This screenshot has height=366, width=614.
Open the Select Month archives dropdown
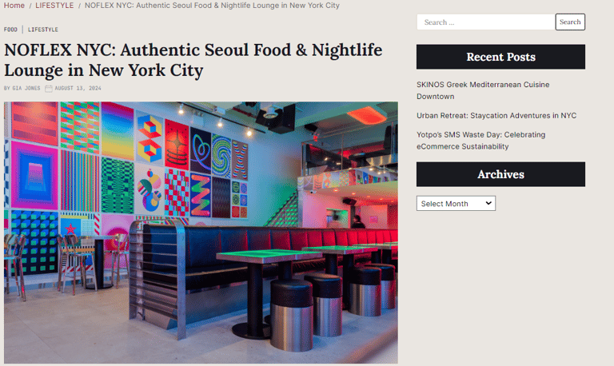tap(456, 204)
